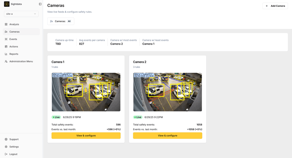292x158 pixels.
Task: Click the Live badge on Camera 1
Action: click(56, 117)
